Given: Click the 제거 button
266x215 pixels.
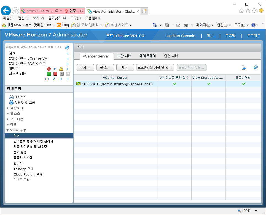Looking at the screenshot, I should (125, 67).
